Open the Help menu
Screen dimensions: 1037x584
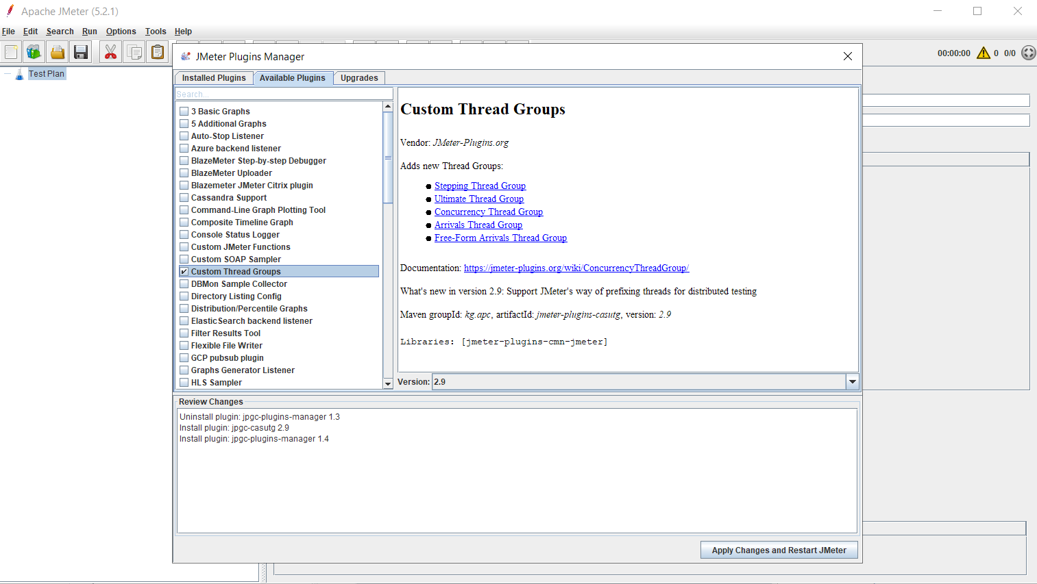pos(183,31)
